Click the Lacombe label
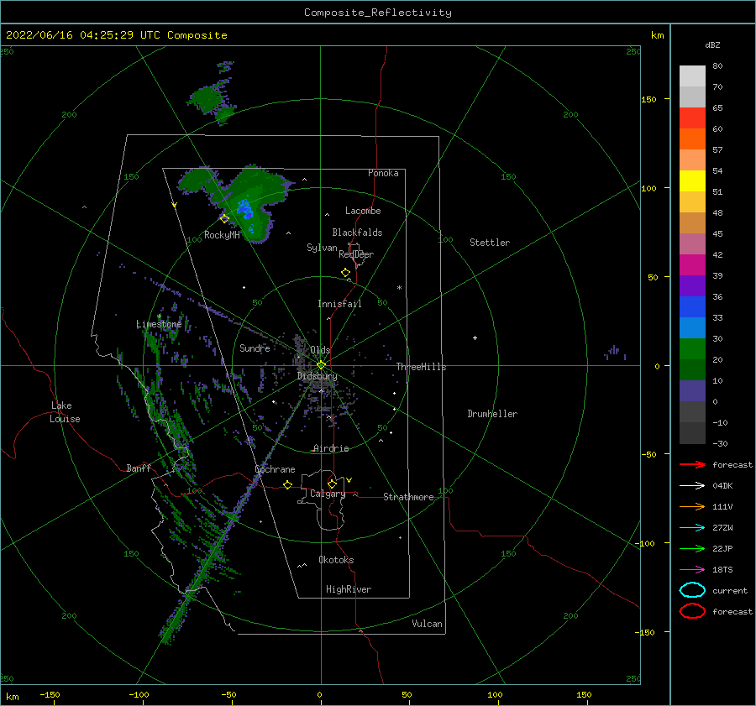 (363, 211)
